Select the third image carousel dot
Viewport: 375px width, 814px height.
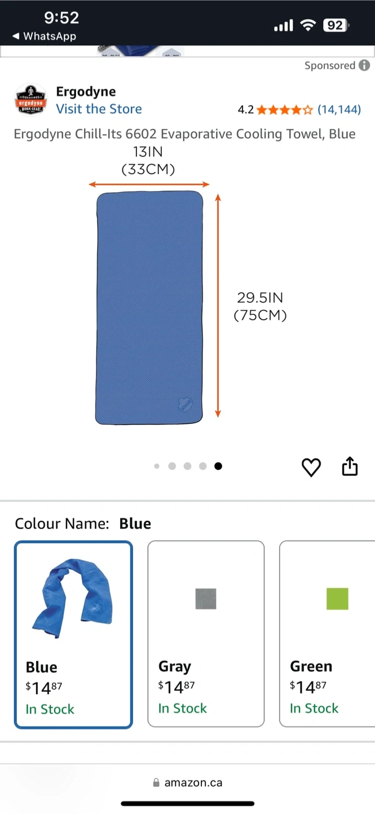[187, 466]
